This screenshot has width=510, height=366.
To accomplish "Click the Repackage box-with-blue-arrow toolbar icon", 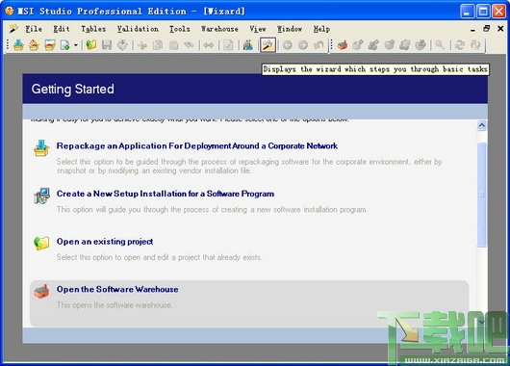I will tap(18, 45).
